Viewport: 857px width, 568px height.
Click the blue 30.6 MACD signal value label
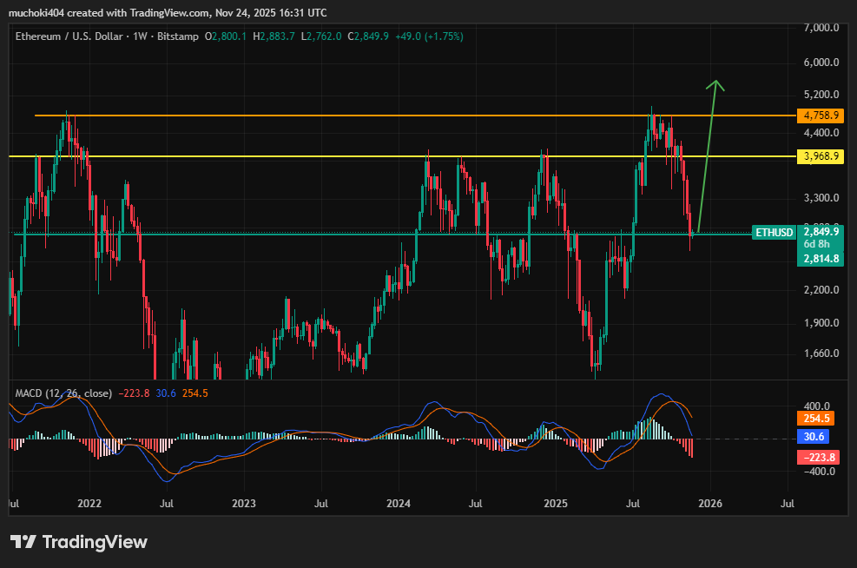point(814,437)
